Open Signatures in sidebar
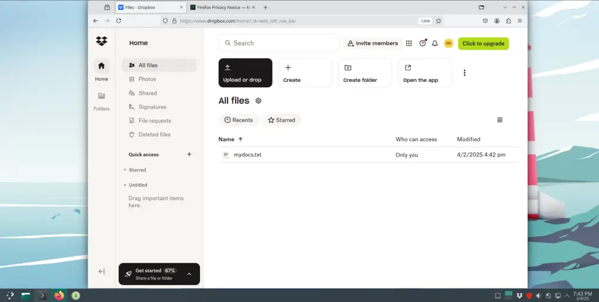 (159, 107)
